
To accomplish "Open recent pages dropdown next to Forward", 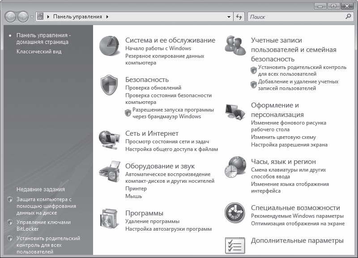I will tap(32, 17).
